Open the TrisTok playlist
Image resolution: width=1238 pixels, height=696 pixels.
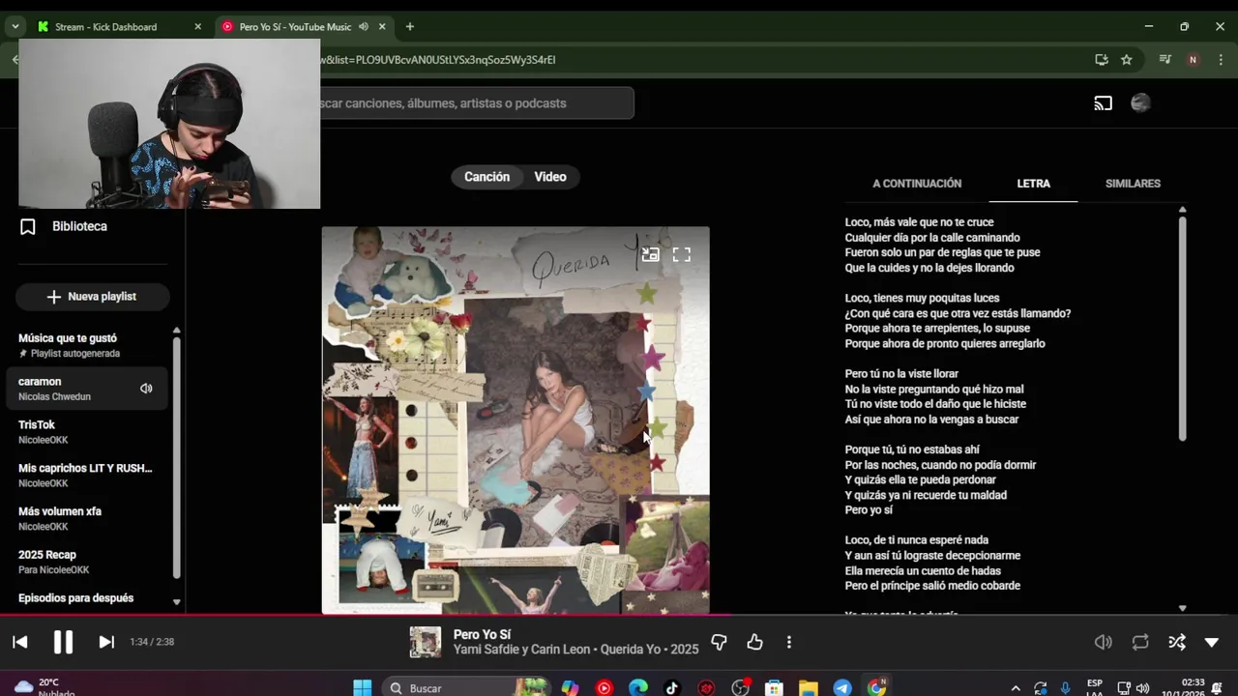pos(87,432)
